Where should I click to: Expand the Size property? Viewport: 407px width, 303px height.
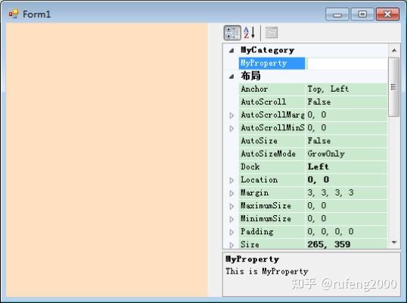pyautogui.click(x=231, y=245)
